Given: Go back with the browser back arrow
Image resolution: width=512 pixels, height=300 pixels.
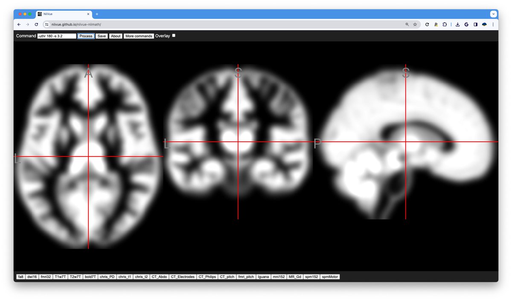Looking at the screenshot, I should 19,24.
